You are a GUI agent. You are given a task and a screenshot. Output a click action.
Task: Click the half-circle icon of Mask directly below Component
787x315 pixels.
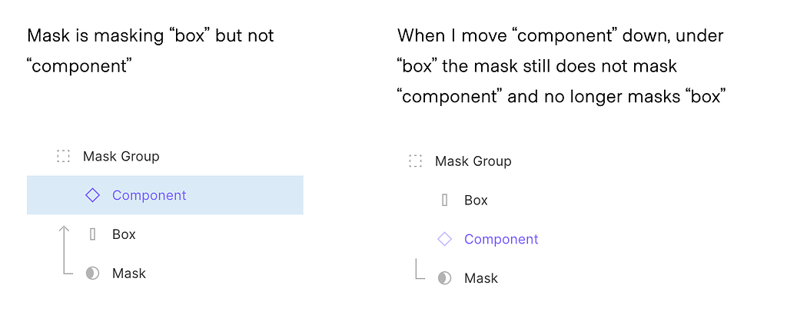[x=444, y=278]
